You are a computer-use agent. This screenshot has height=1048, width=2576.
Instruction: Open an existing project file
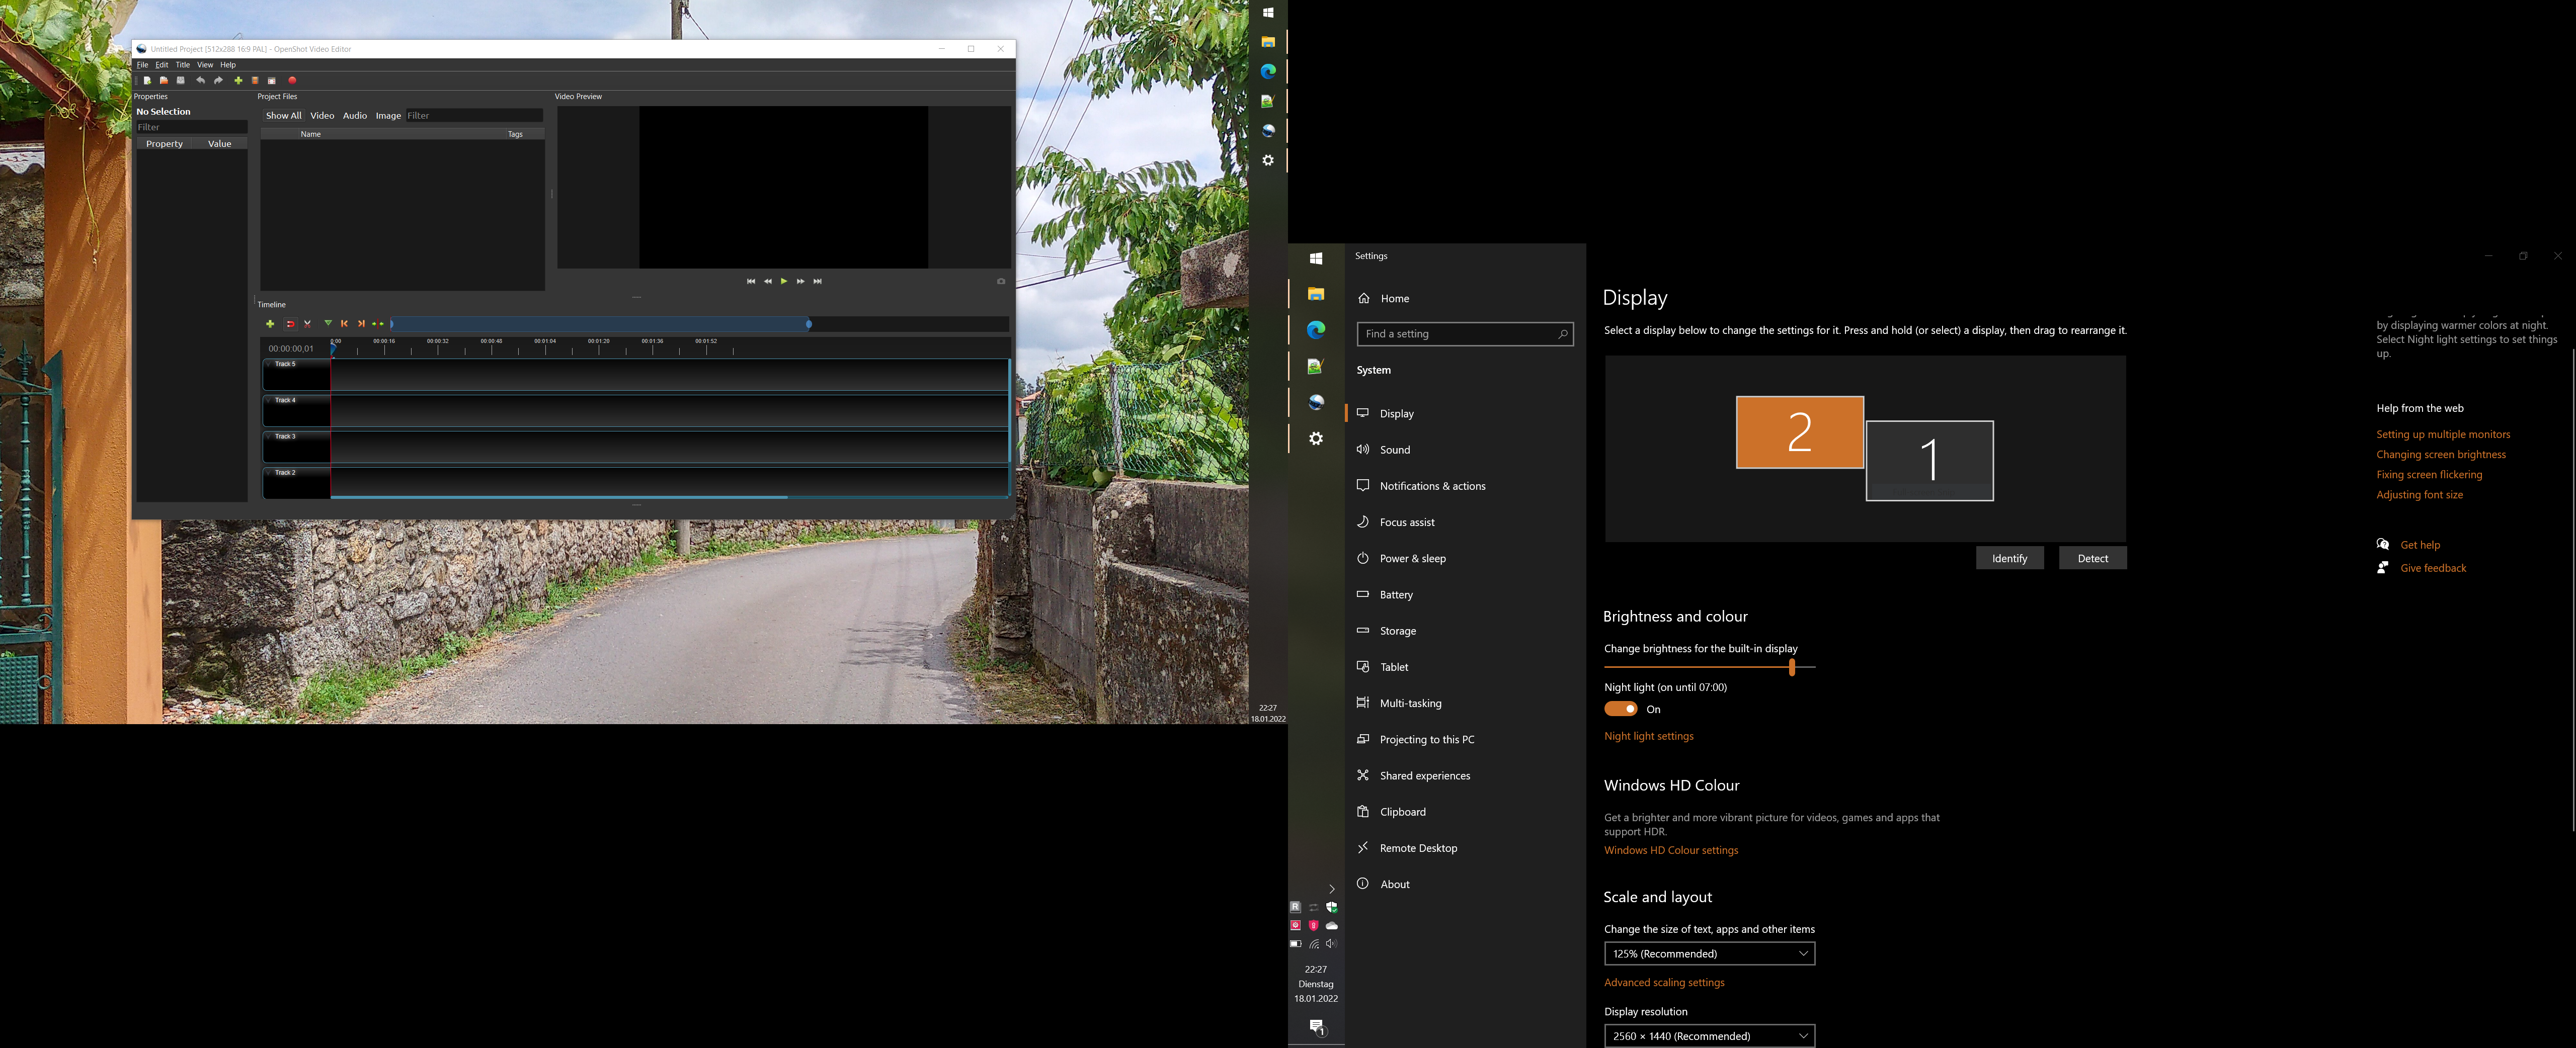[x=163, y=81]
